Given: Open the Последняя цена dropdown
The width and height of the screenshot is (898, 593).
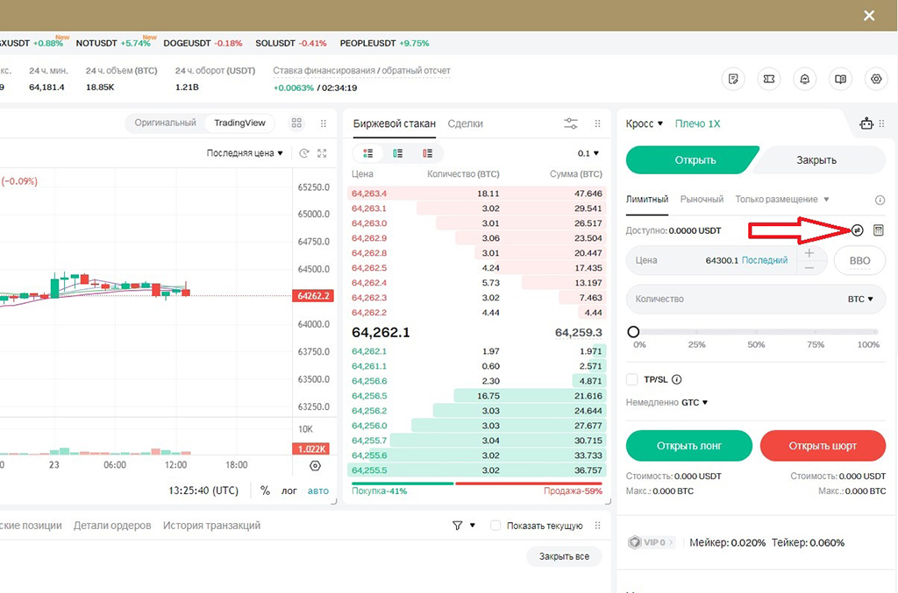Looking at the screenshot, I should click(245, 153).
